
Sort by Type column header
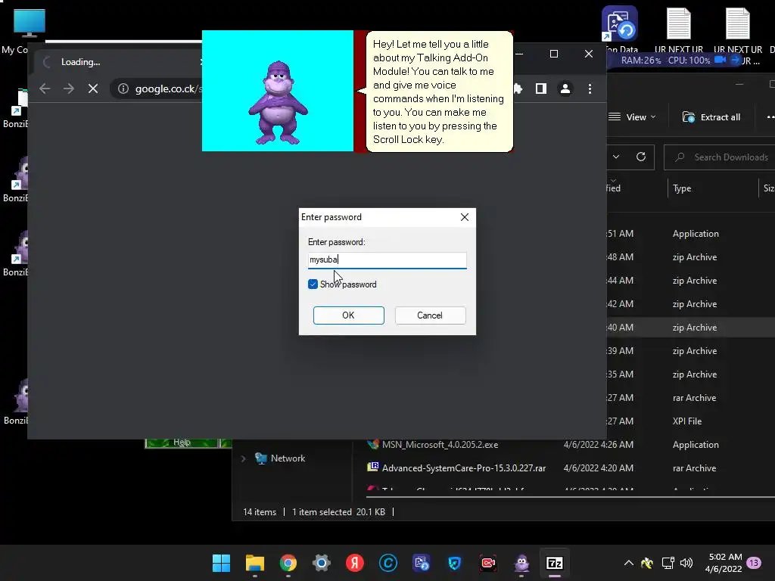(682, 188)
